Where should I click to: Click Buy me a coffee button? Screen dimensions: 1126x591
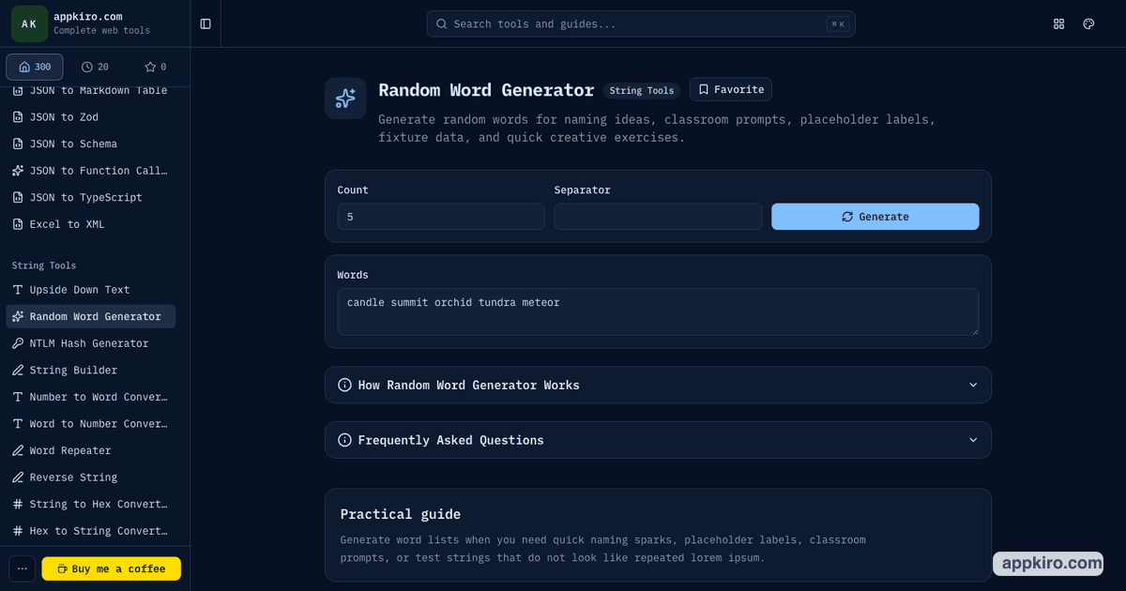(x=111, y=568)
